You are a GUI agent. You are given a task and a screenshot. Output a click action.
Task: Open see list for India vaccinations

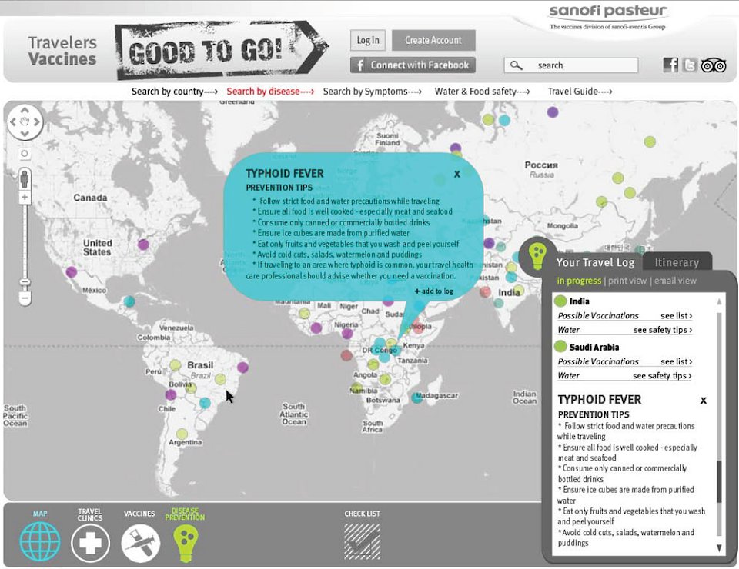click(x=677, y=316)
